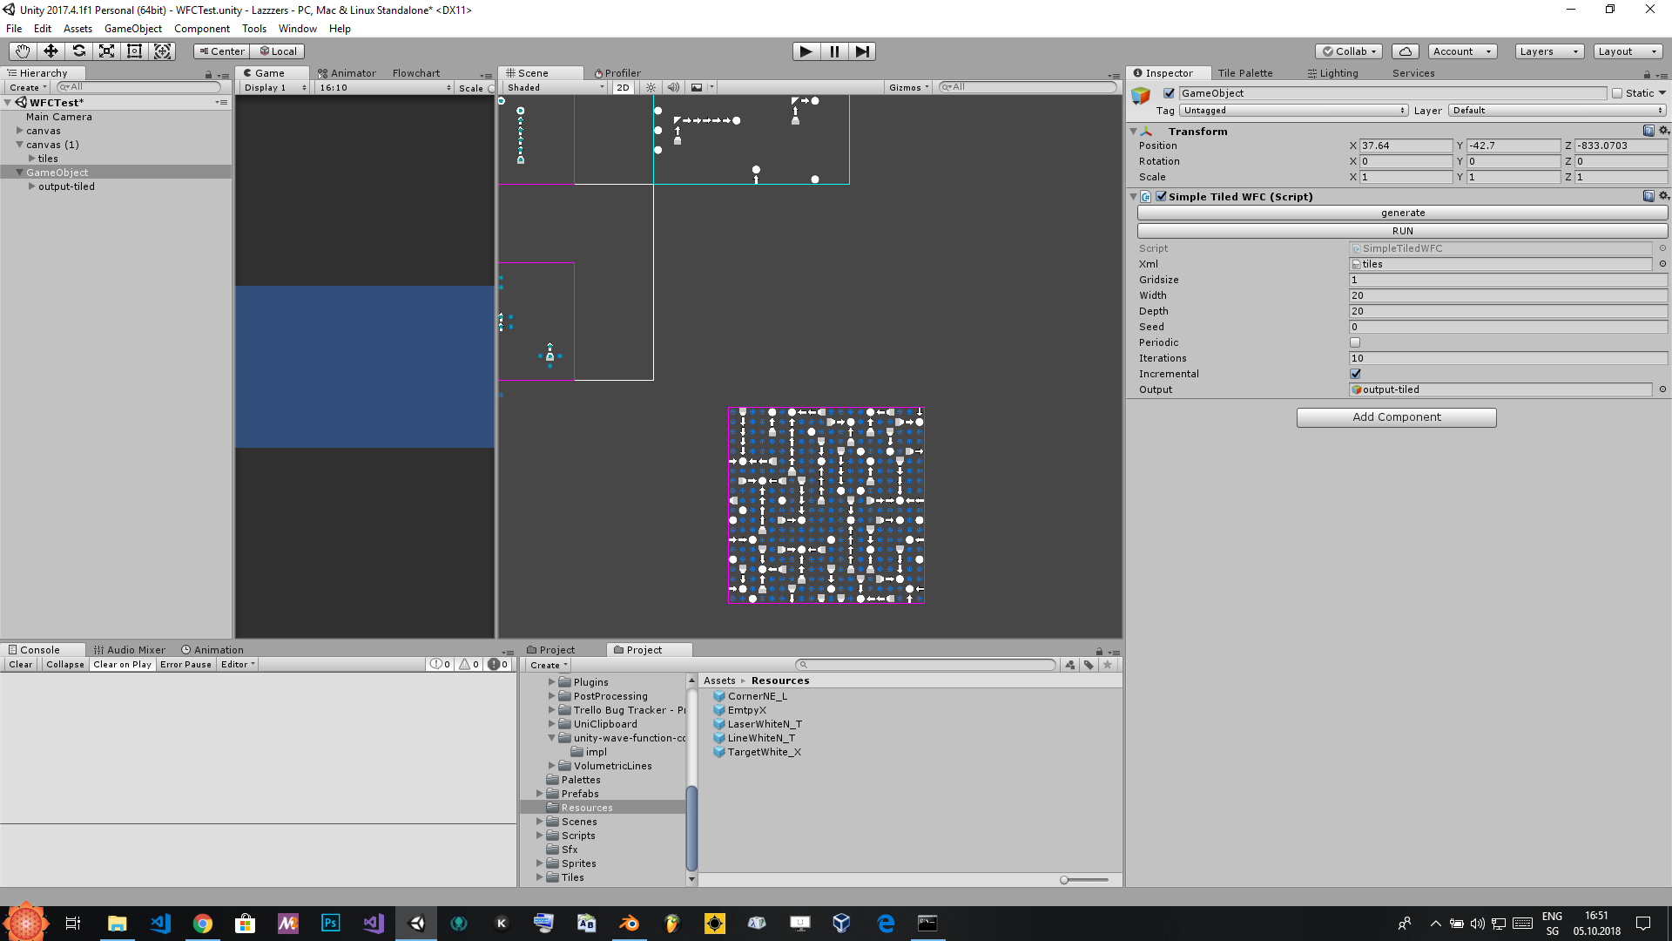Click the Console Clear button

(x=21, y=665)
